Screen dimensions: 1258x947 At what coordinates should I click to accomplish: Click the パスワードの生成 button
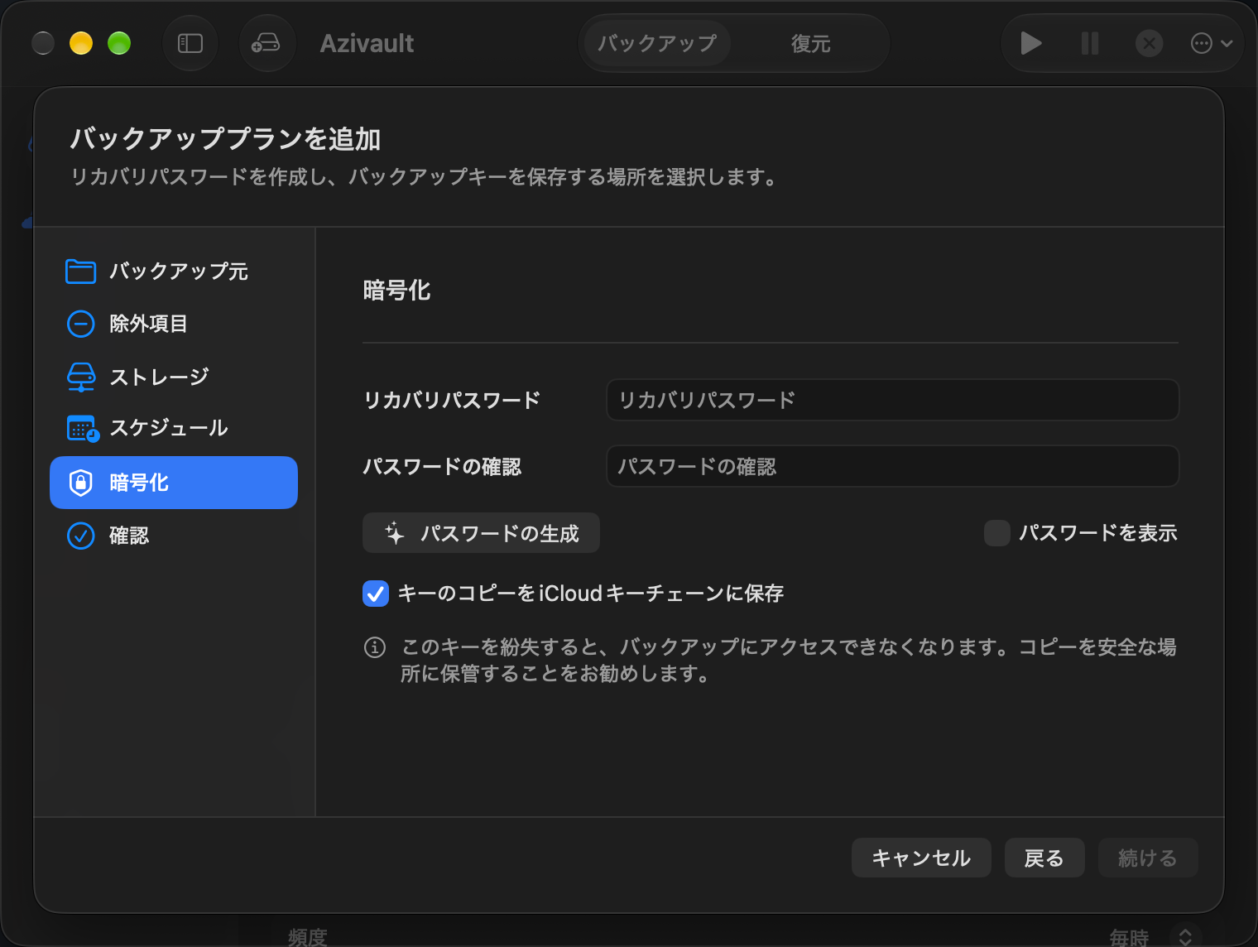point(481,533)
